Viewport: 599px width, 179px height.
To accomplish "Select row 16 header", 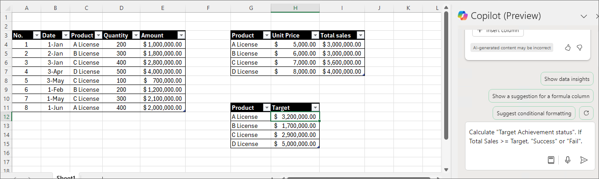I will click(x=6, y=153).
